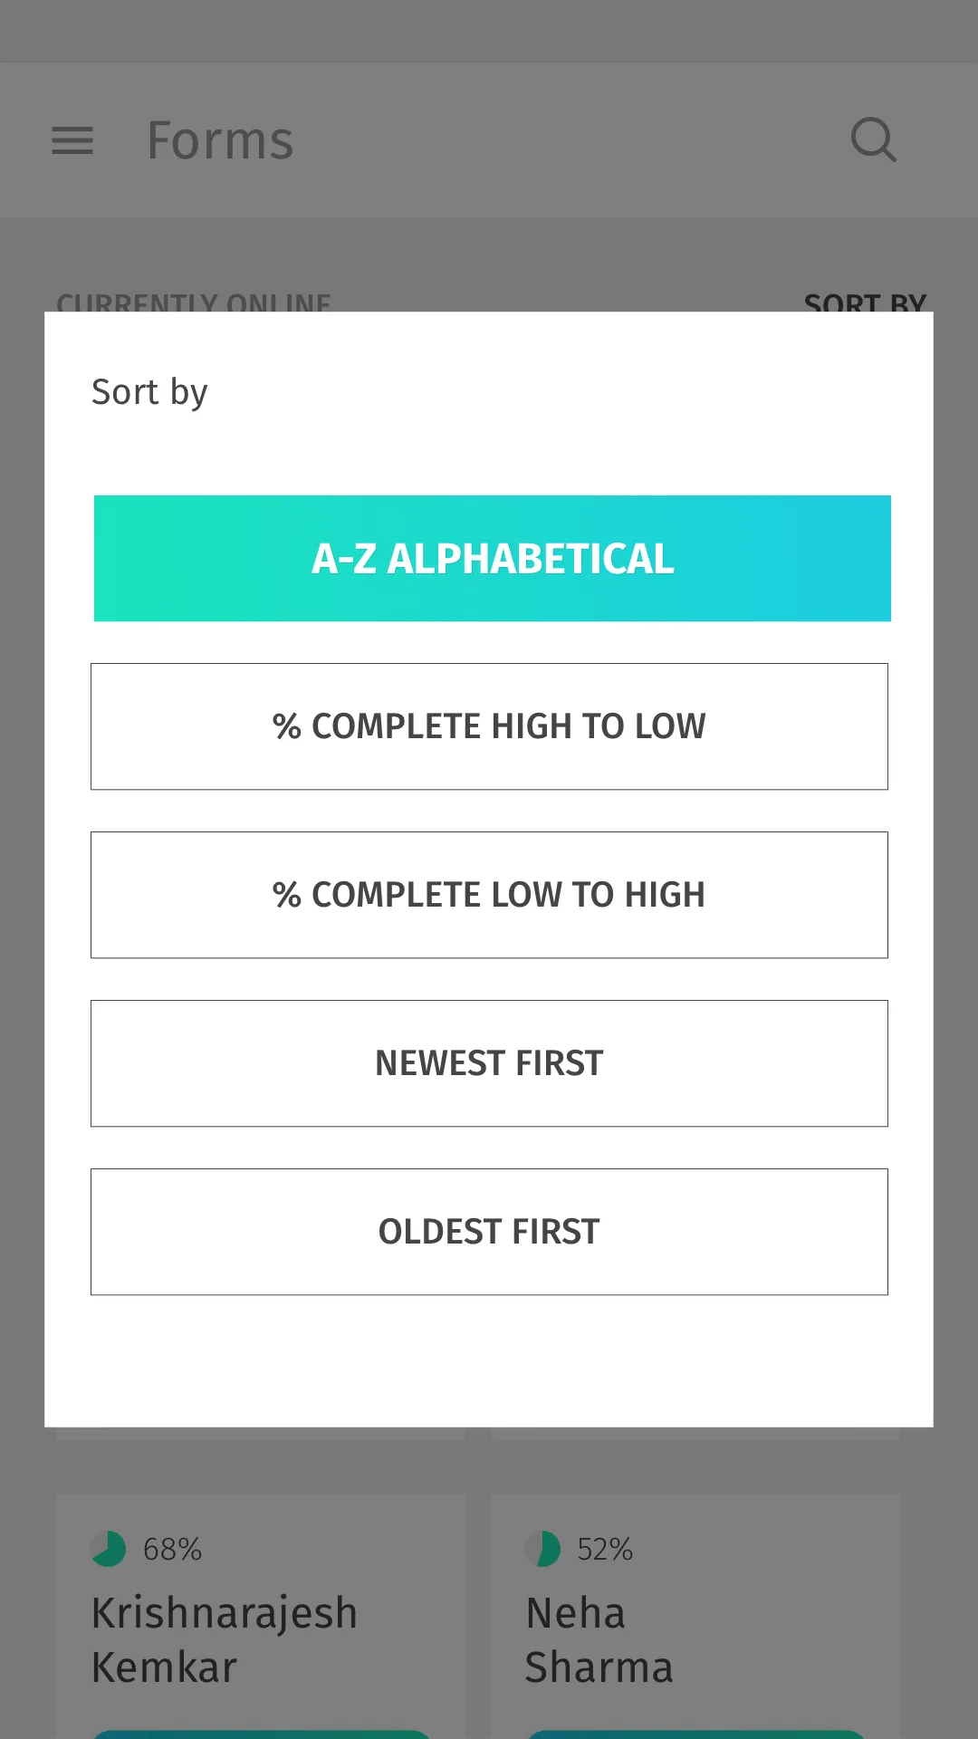Choose OLDEST FIRST sort order
This screenshot has width=978, height=1739.
(x=489, y=1232)
